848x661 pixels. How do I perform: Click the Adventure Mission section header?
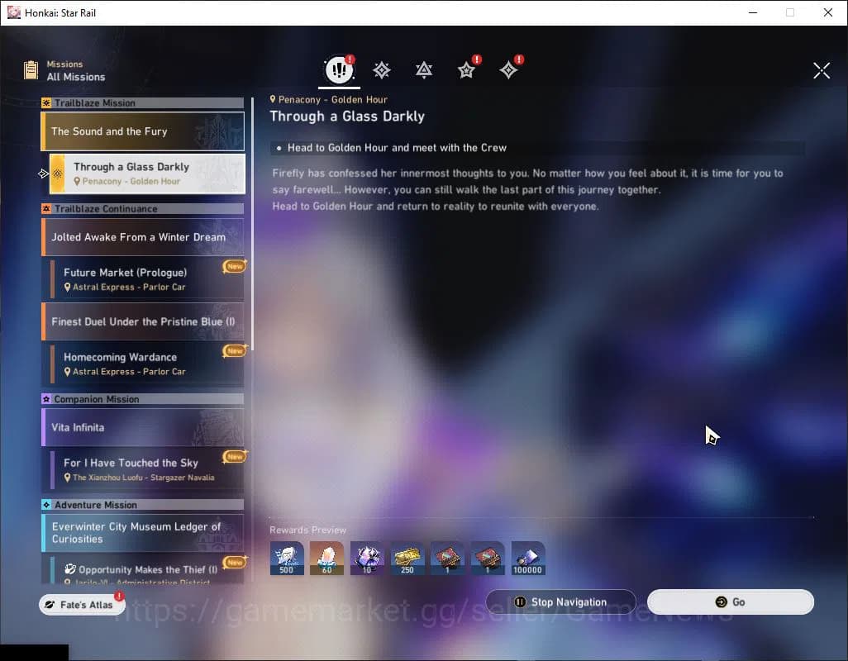143,505
